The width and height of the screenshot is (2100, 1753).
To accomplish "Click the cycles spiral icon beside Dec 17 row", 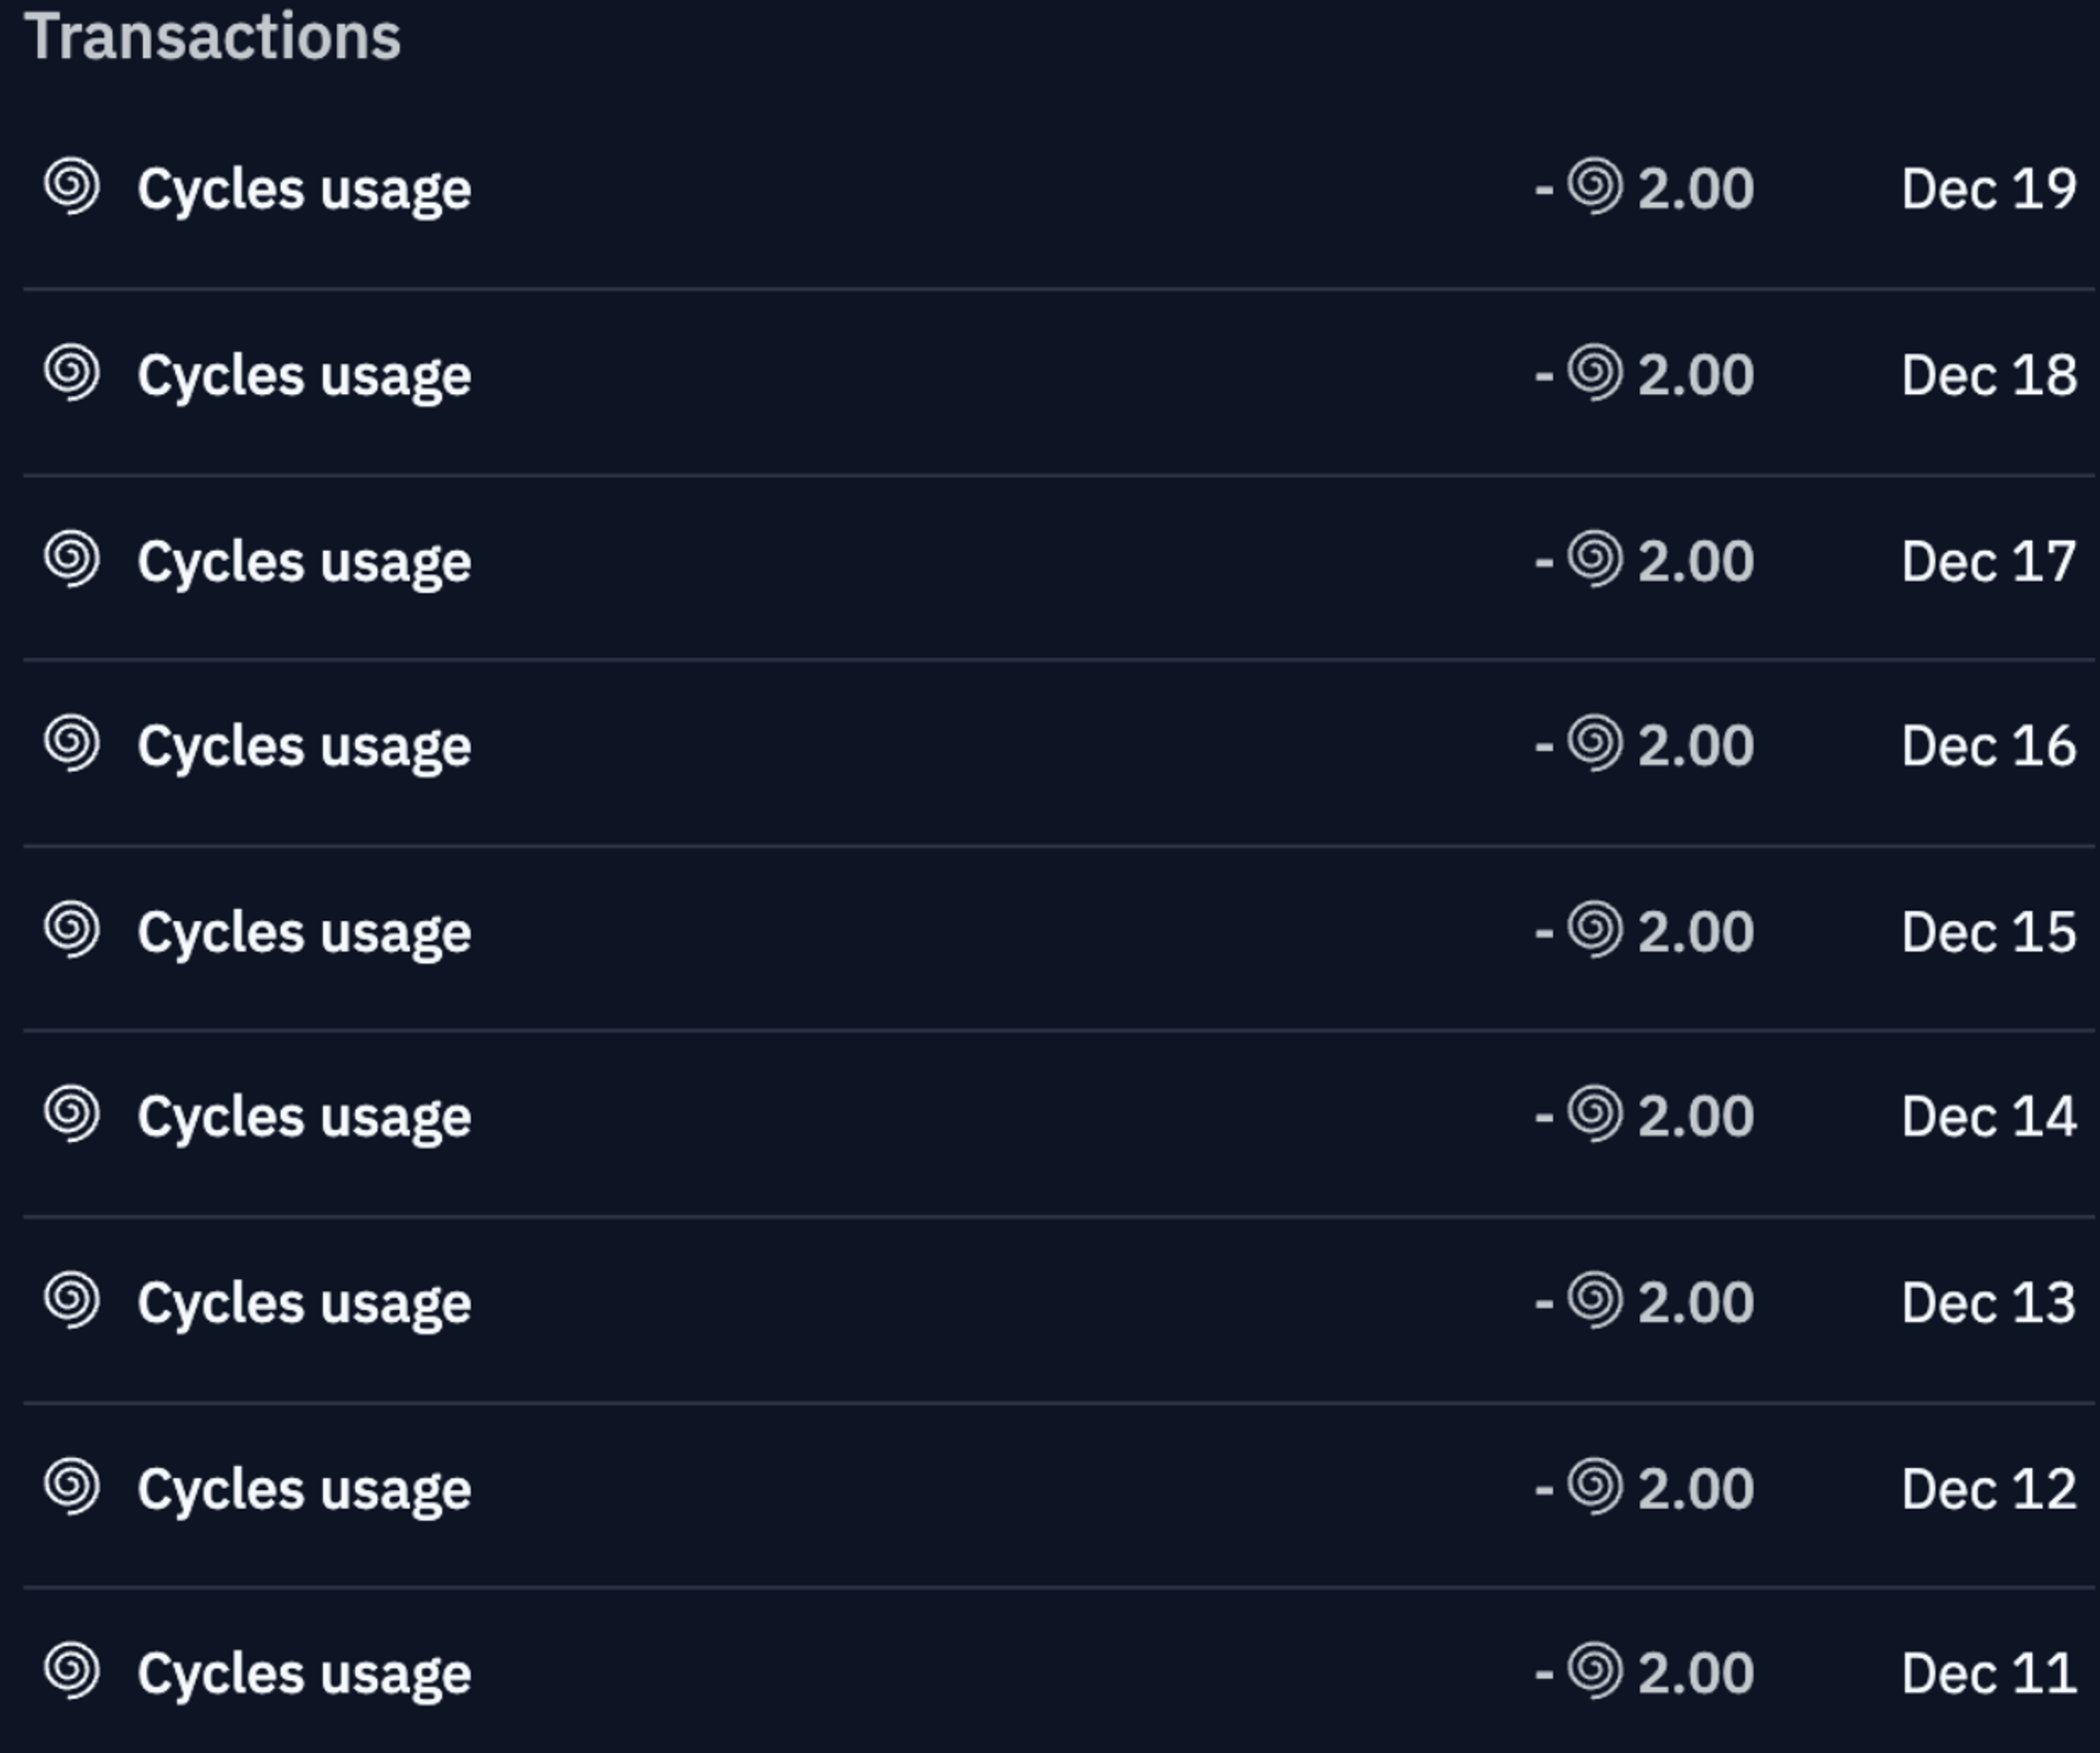I will click(x=72, y=559).
